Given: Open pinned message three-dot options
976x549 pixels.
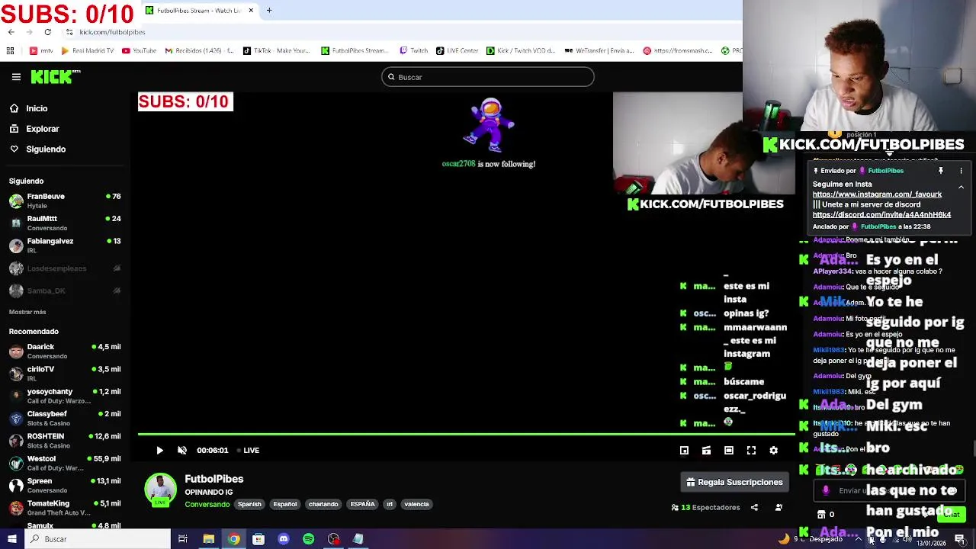Looking at the screenshot, I should (961, 171).
